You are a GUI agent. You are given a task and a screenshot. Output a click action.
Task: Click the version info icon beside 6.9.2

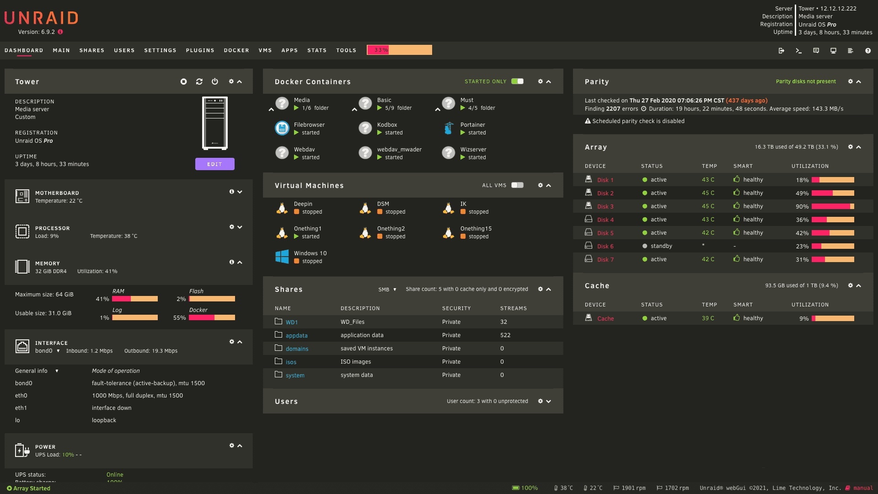point(60,32)
